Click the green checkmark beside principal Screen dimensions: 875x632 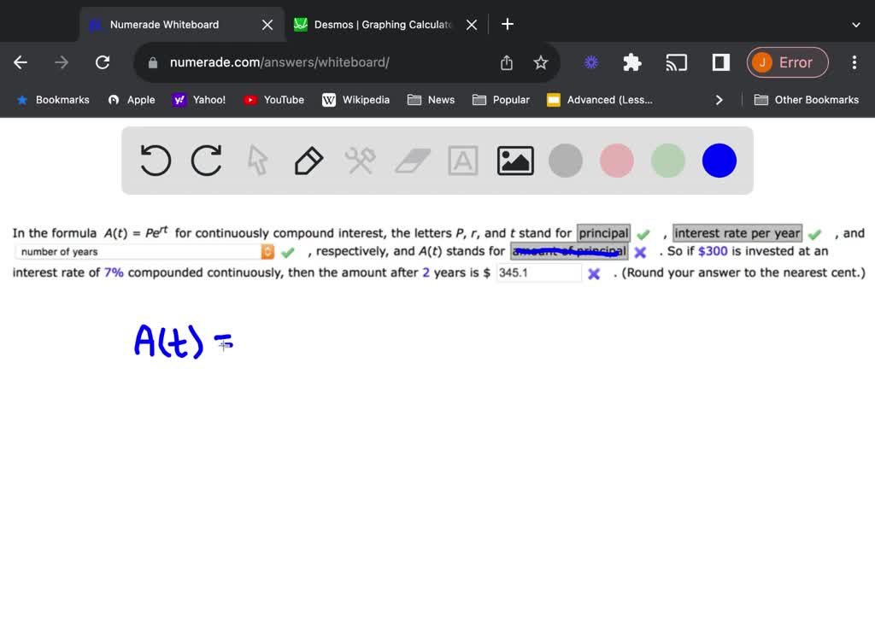point(643,233)
